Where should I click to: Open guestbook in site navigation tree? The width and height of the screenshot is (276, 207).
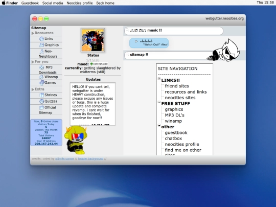click(x=176, y=133)
